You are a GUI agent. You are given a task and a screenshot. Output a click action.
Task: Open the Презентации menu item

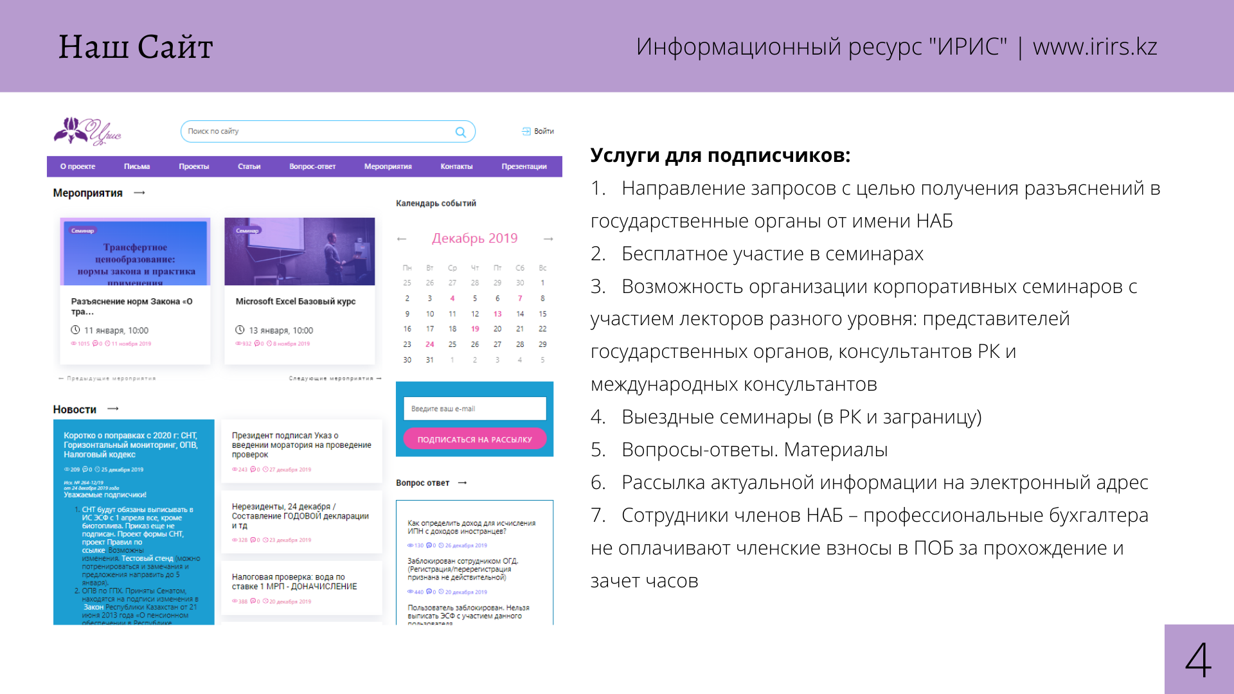[524, 166]
